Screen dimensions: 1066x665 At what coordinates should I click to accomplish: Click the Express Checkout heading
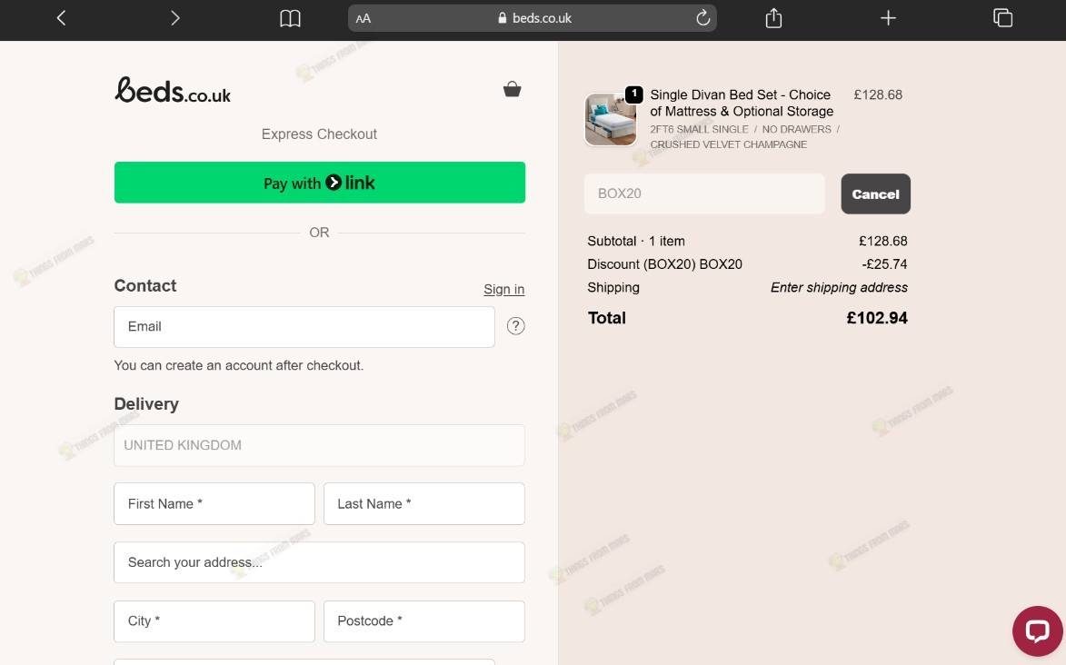coord(320,134)
